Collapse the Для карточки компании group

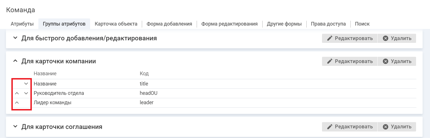(x=15, y=61)
